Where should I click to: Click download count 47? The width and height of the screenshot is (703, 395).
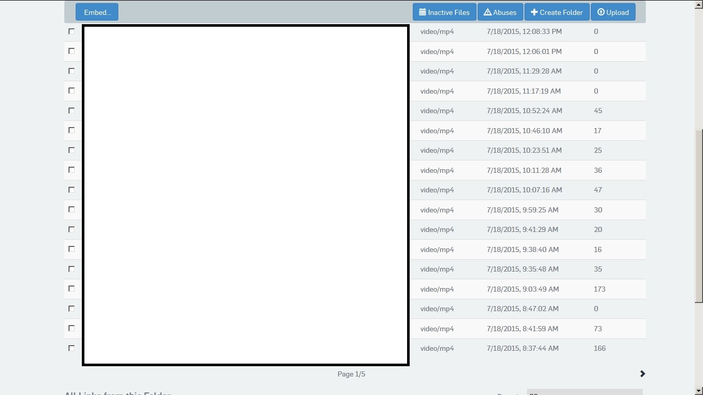(598, 190)
